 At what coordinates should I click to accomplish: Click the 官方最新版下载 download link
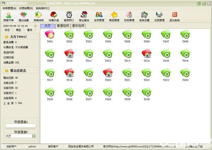(194, 146)
